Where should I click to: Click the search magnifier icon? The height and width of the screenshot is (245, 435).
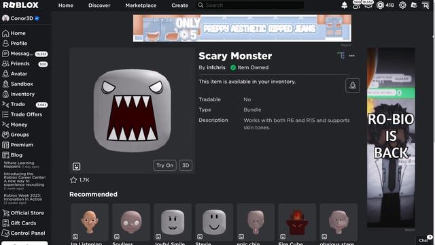click(x=201, y=5)
